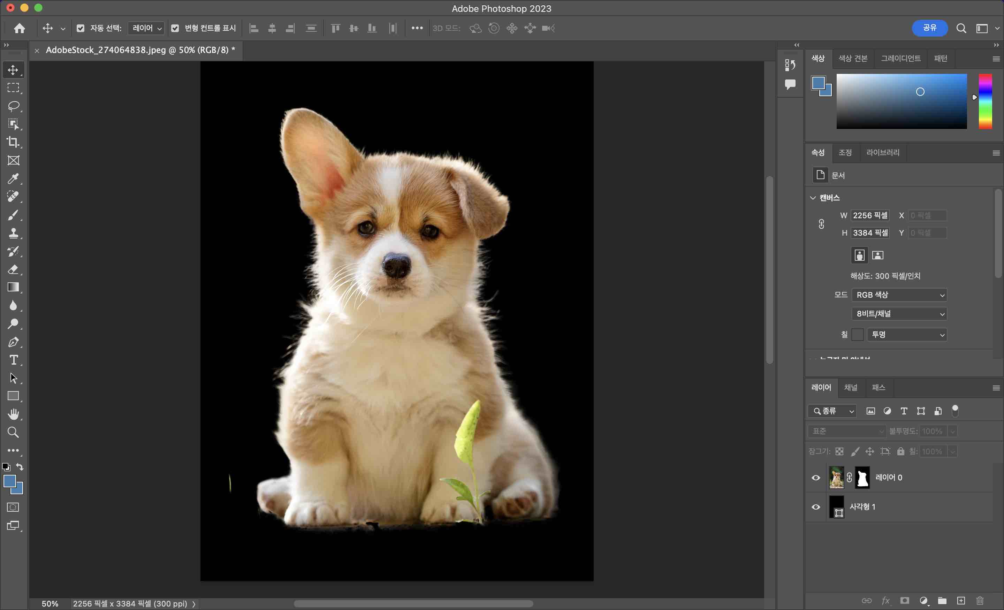Select the Horizontal Type tool
Viewport: 1004px width, 610px height.
click(13, 360)
